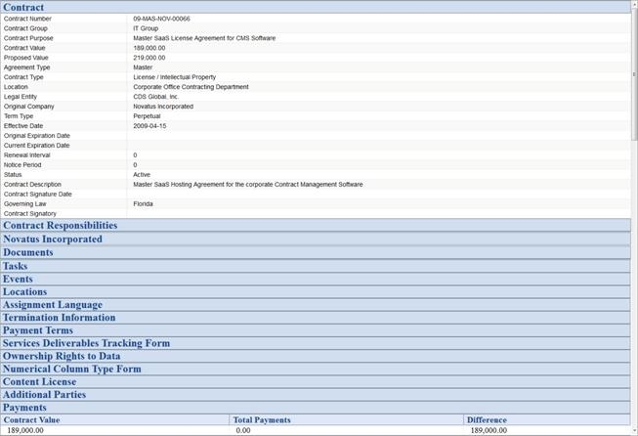Select the Term Type value Perpetual
The image size is (638, 436).
coord(147,116)
